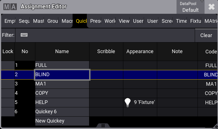Toggle Lock cell for FULL row
This screenshot has height=129, width=218.
[8, 65]
